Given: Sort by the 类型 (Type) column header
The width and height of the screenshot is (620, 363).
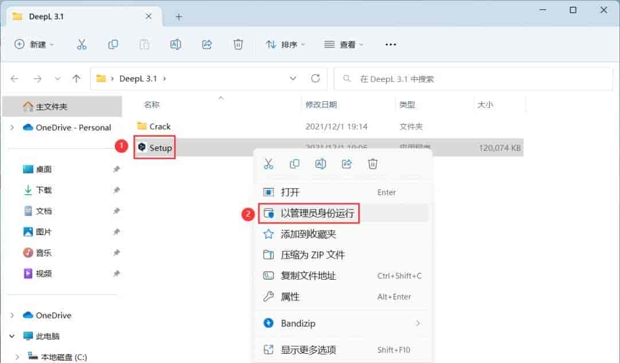Looking at the screenshot, I should click(407, 105).
